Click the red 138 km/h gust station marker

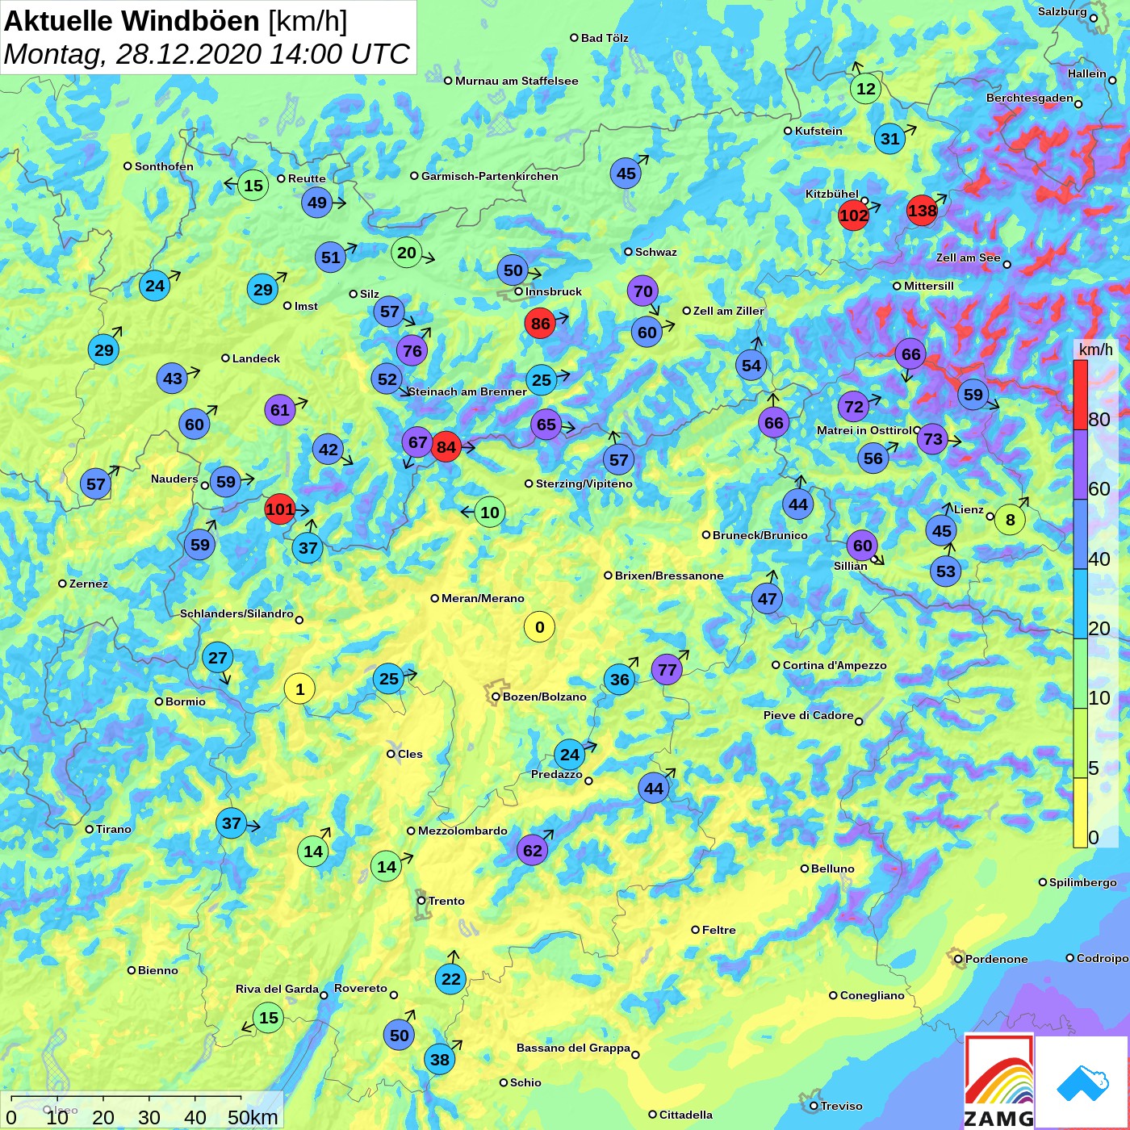tap(922, 211)
